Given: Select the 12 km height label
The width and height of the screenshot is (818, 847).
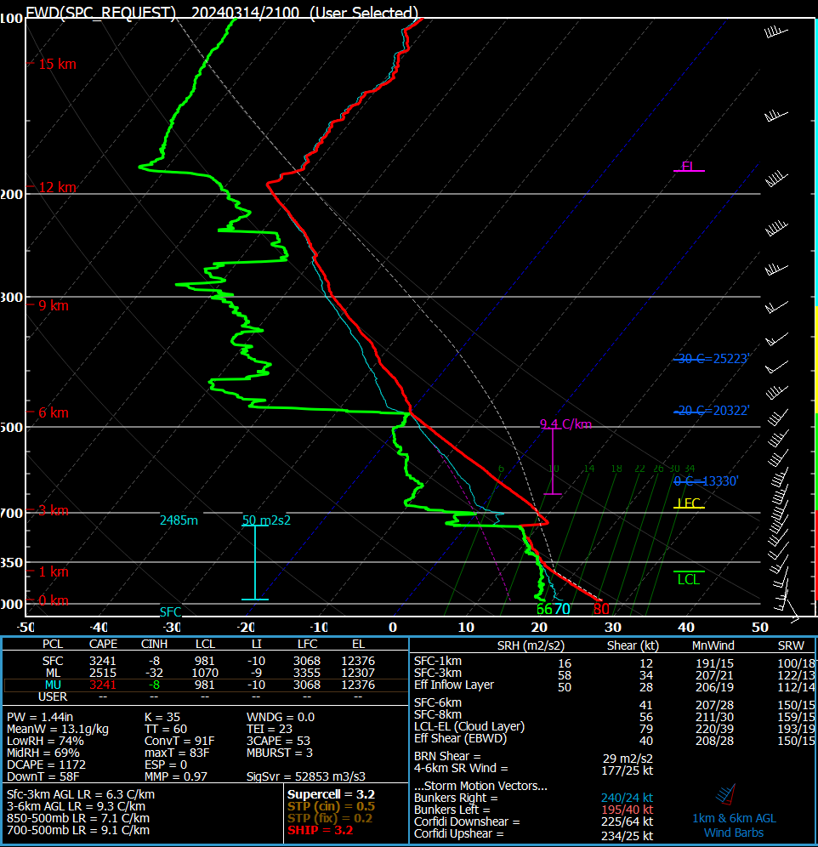Looking at the screenshot, I should [57, 187].
